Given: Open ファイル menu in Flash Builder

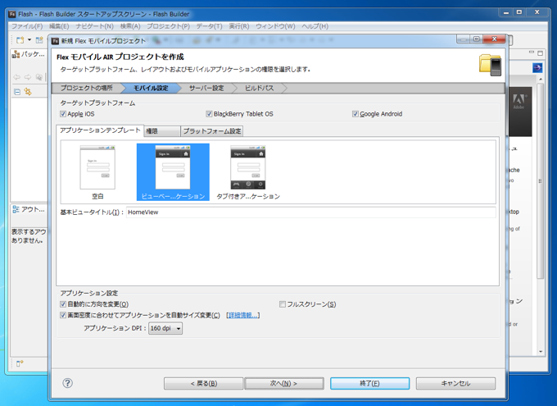Looking at the screenshot, I should point(27,26).
